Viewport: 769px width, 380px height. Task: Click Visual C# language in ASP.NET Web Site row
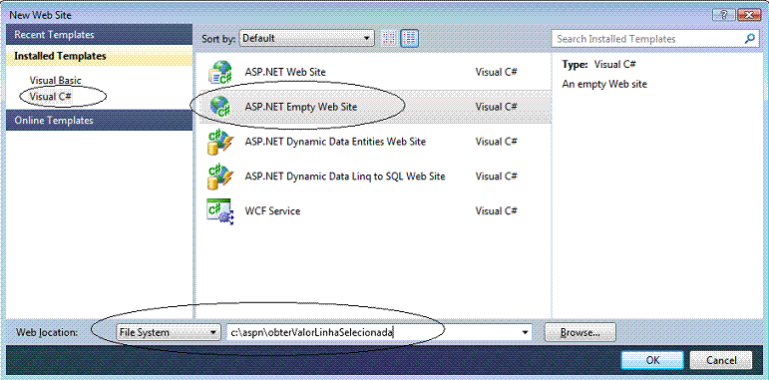pos(497,72)
